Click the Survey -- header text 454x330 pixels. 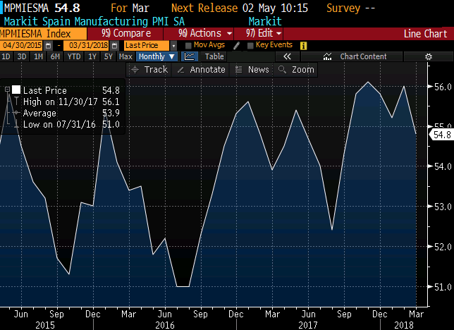tap(350, 8)
